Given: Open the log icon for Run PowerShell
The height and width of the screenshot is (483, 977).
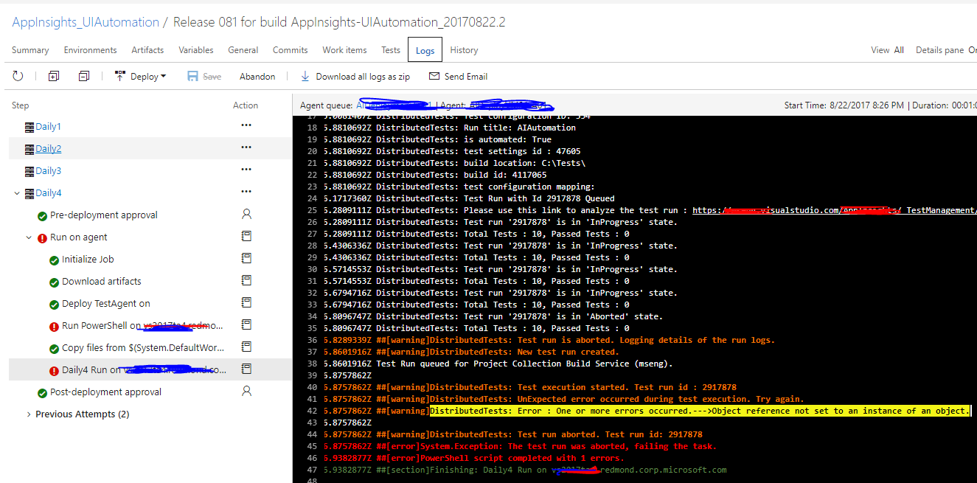Looking at the screenshot, I should 247,324.
